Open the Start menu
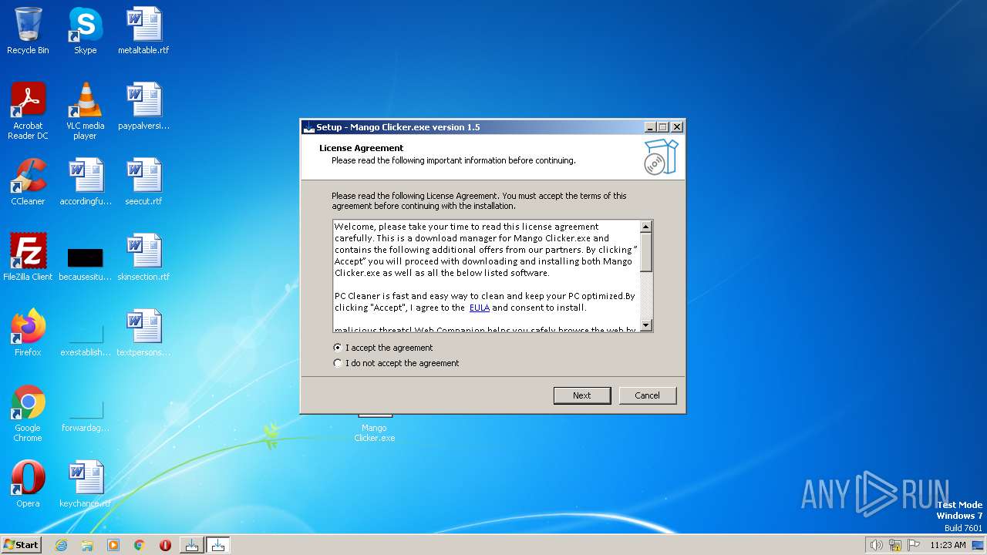 point(21,545)
